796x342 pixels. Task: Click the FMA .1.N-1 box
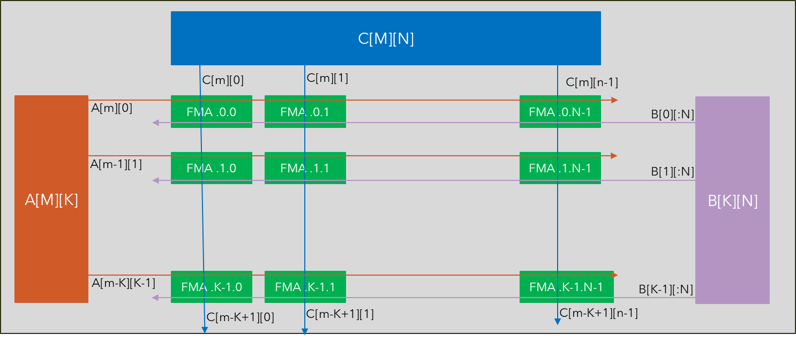click(x=560, y=168)
